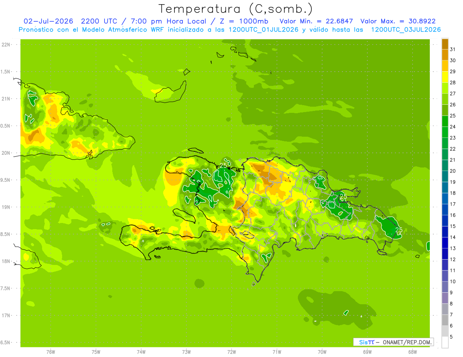Click the legend value '22'

[453, 149]
